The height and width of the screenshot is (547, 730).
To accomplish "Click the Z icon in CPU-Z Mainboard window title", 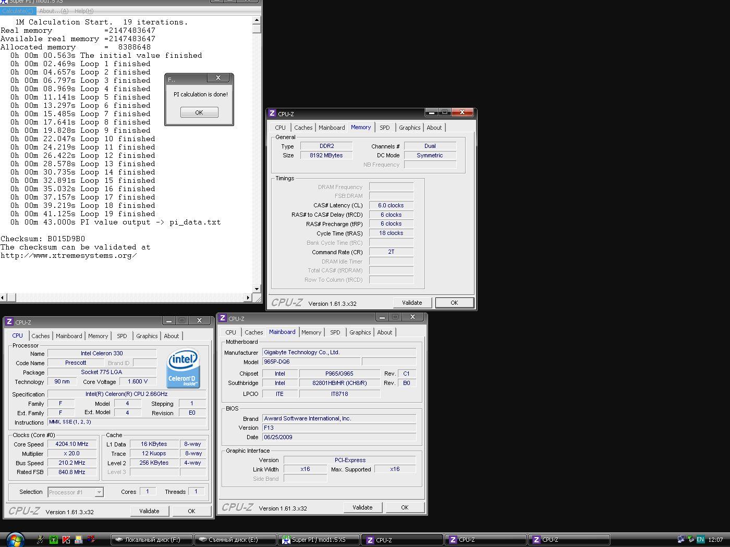I will (223, 318).
